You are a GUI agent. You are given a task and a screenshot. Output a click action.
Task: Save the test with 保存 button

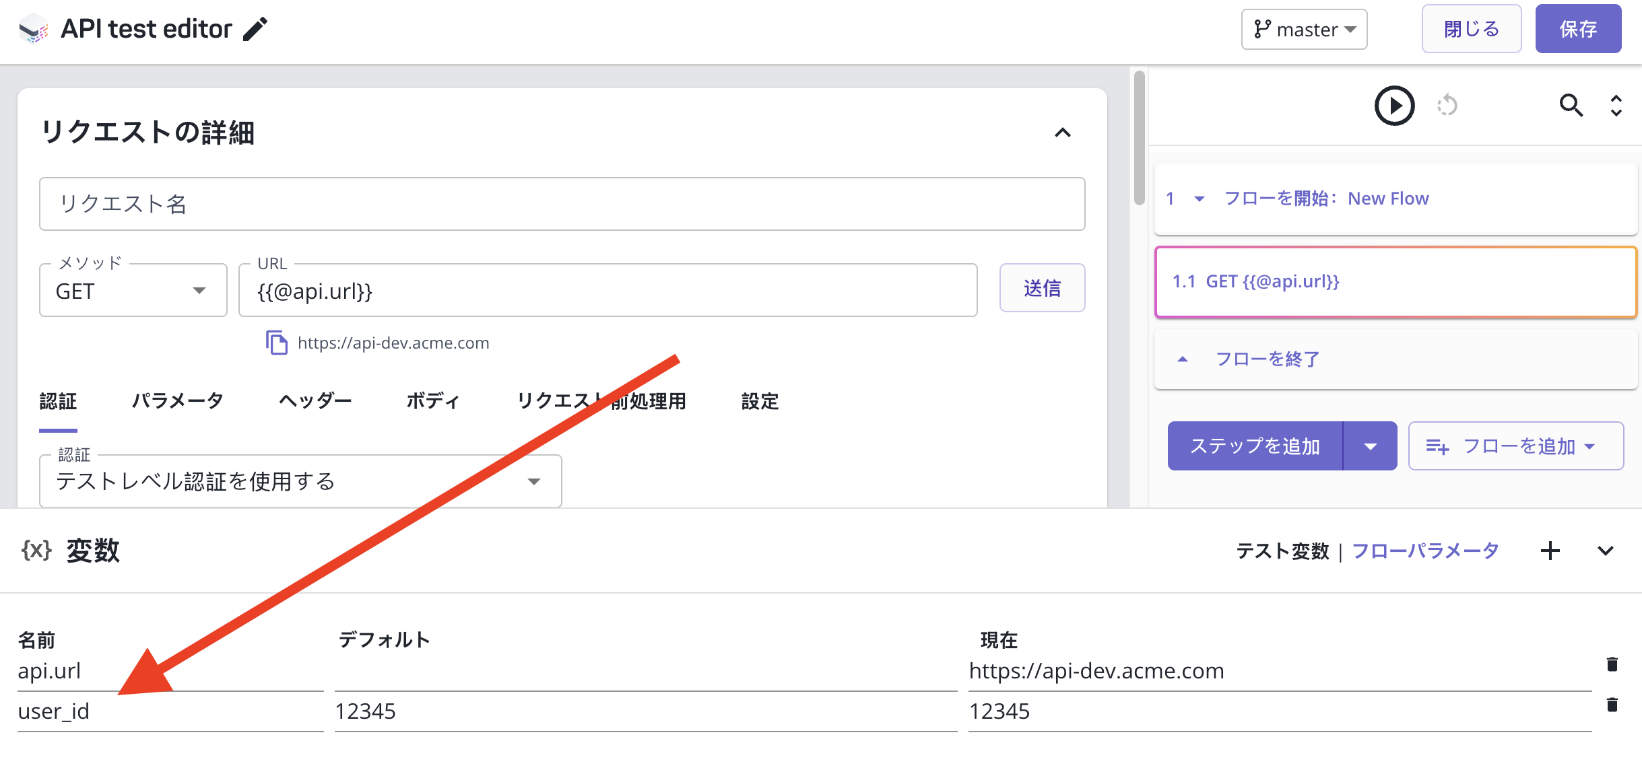1578,28
